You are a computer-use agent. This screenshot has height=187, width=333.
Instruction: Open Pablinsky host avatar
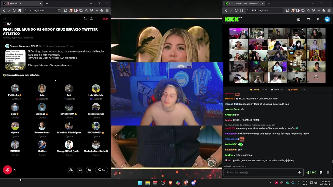tap(15, 88)
